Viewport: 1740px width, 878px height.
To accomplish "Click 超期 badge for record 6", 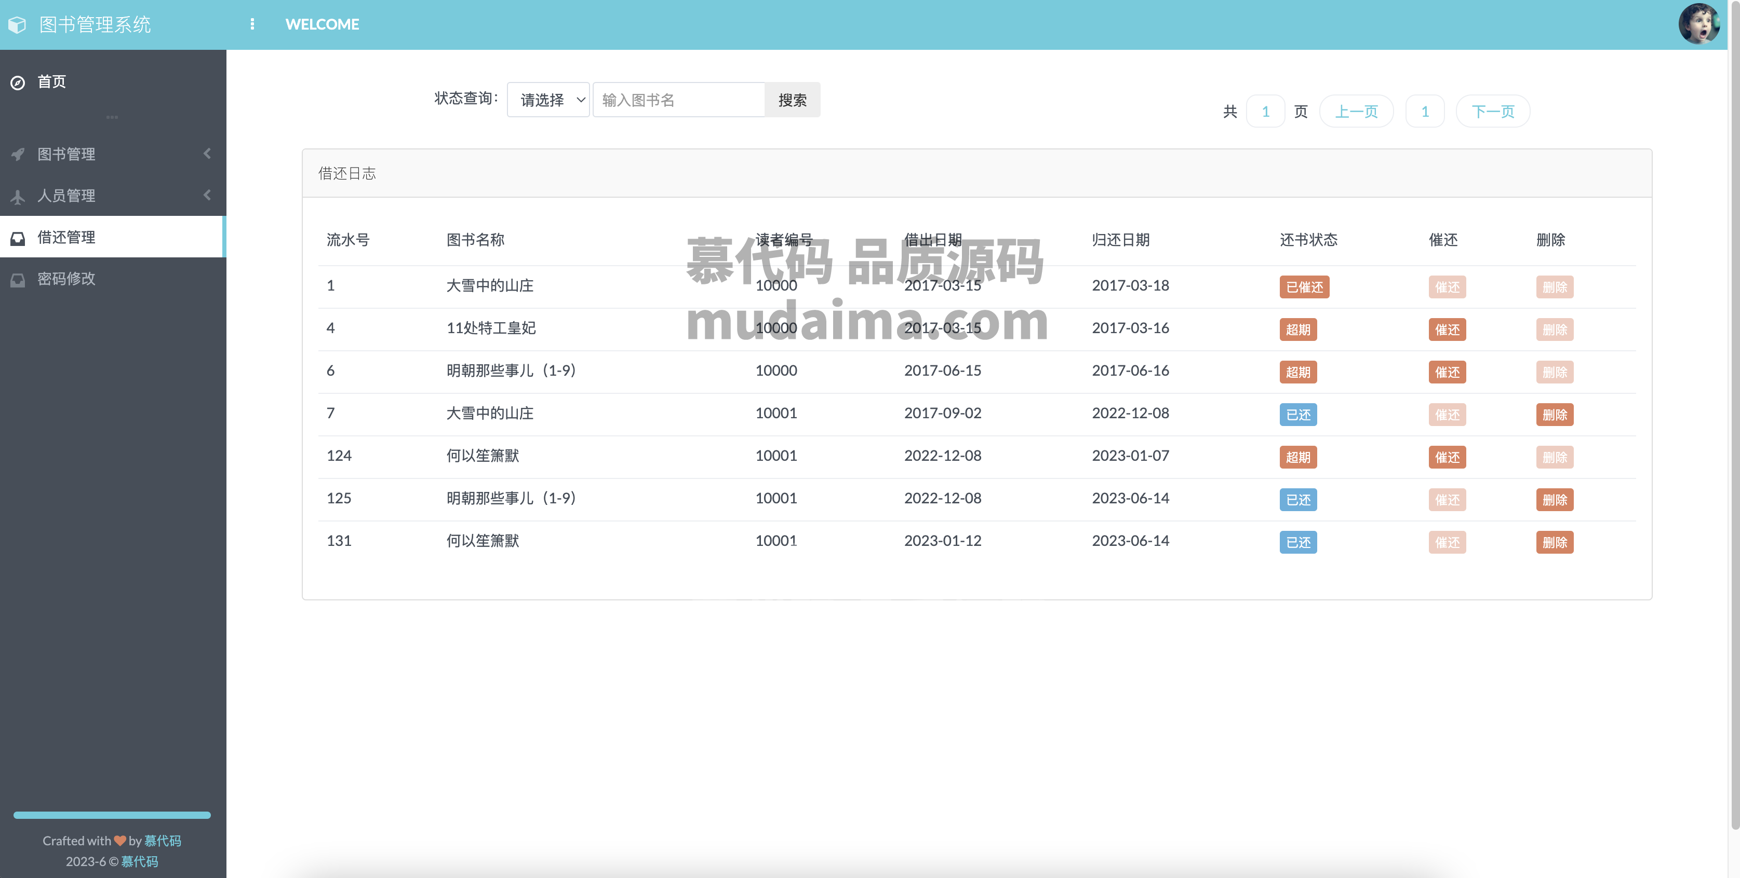I will tap(1297, 372).
